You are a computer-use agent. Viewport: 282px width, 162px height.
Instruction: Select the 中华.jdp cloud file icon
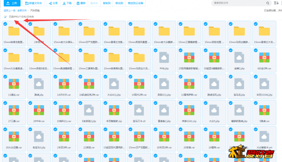[164, 58]
